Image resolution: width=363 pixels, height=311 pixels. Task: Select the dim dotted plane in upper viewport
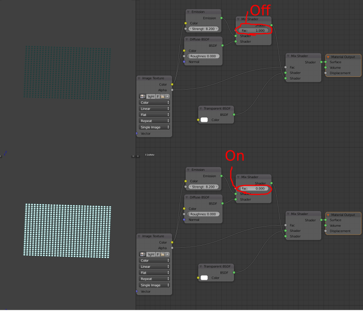[x=67, y=73]
